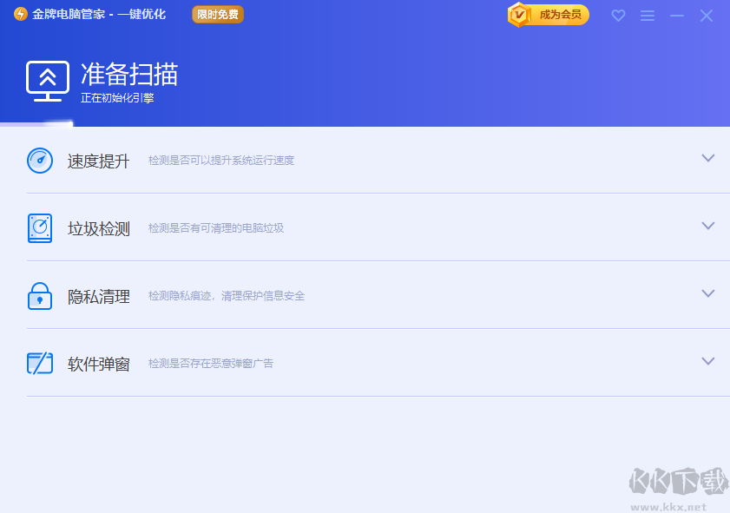This screenshot has height=513, width=730.
Task: Open the hamburger menu icon
Action: 648,15
